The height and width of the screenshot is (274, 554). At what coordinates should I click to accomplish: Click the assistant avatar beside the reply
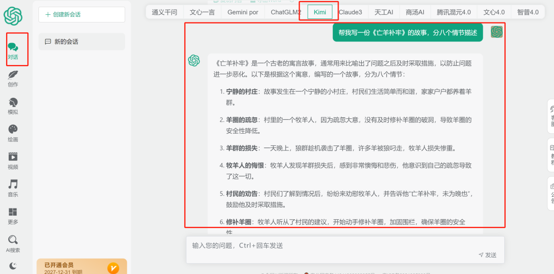[x=194, y=60]
